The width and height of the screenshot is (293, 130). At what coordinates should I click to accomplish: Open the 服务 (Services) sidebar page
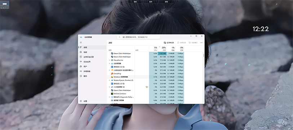pyautogui.click(x=92, y=76)
